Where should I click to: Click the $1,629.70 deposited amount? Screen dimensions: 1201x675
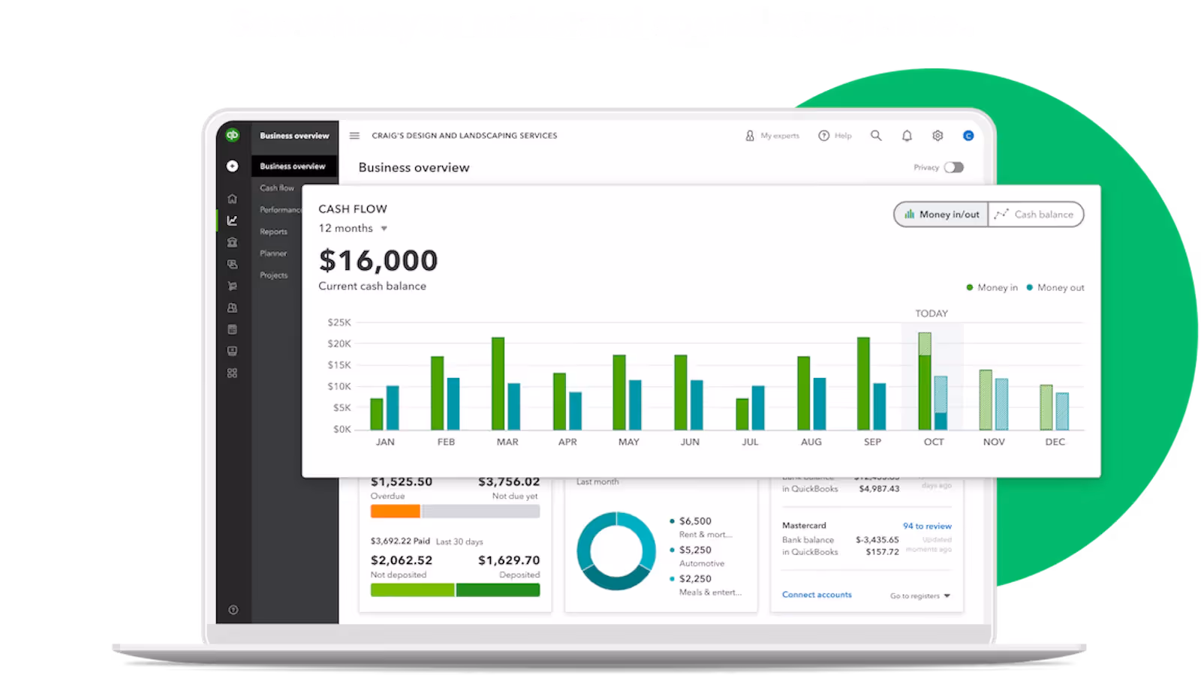pos(509,560)
